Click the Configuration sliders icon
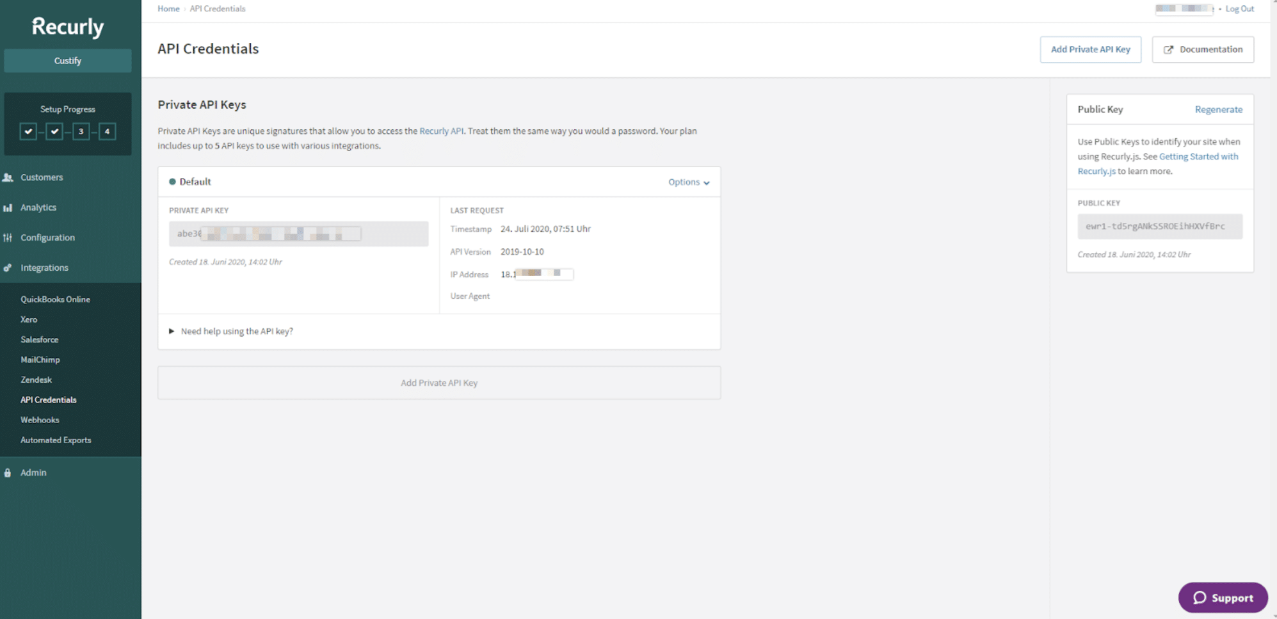Screen dimensions: 1277x619 coord(8,237)
